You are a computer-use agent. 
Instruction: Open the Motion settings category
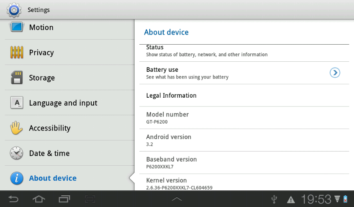pos(41,28)
